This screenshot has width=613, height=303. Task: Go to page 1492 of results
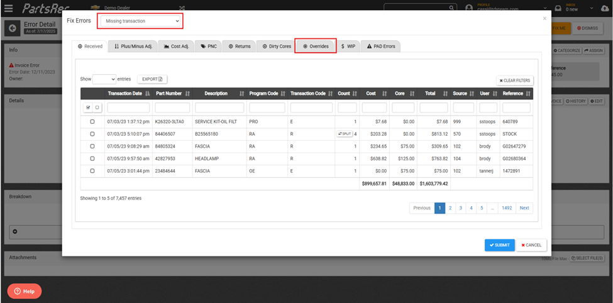(507, 208)
